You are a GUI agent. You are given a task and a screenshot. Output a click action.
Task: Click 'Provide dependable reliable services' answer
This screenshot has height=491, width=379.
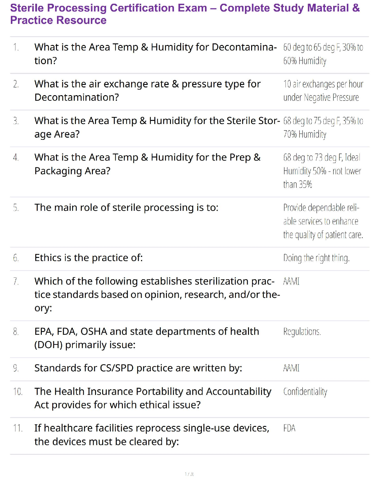(323, 221)
